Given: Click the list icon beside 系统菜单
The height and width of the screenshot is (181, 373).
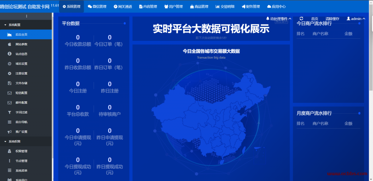Looking at the screenshot, I should point(9,170).
